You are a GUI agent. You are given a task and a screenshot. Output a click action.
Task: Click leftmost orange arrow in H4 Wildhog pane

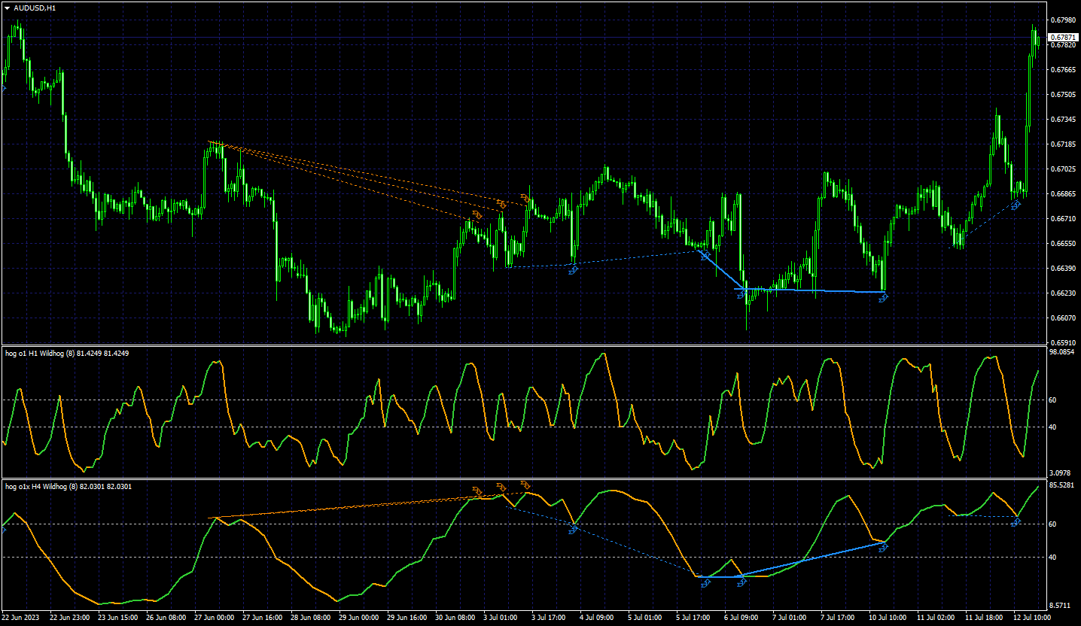(x=477, y=490)
